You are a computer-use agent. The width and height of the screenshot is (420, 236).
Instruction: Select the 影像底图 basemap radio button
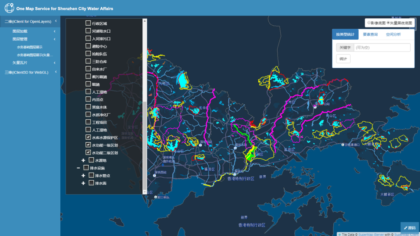pyautogui.click(x=369, y=23)
